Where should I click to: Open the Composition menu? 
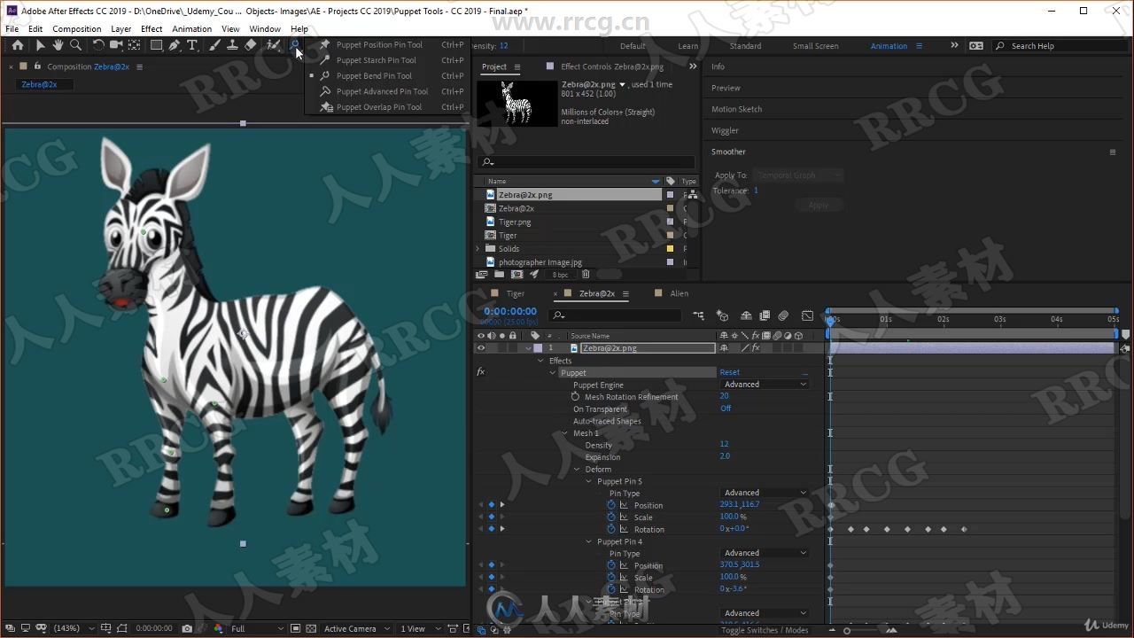pos(77,28)
